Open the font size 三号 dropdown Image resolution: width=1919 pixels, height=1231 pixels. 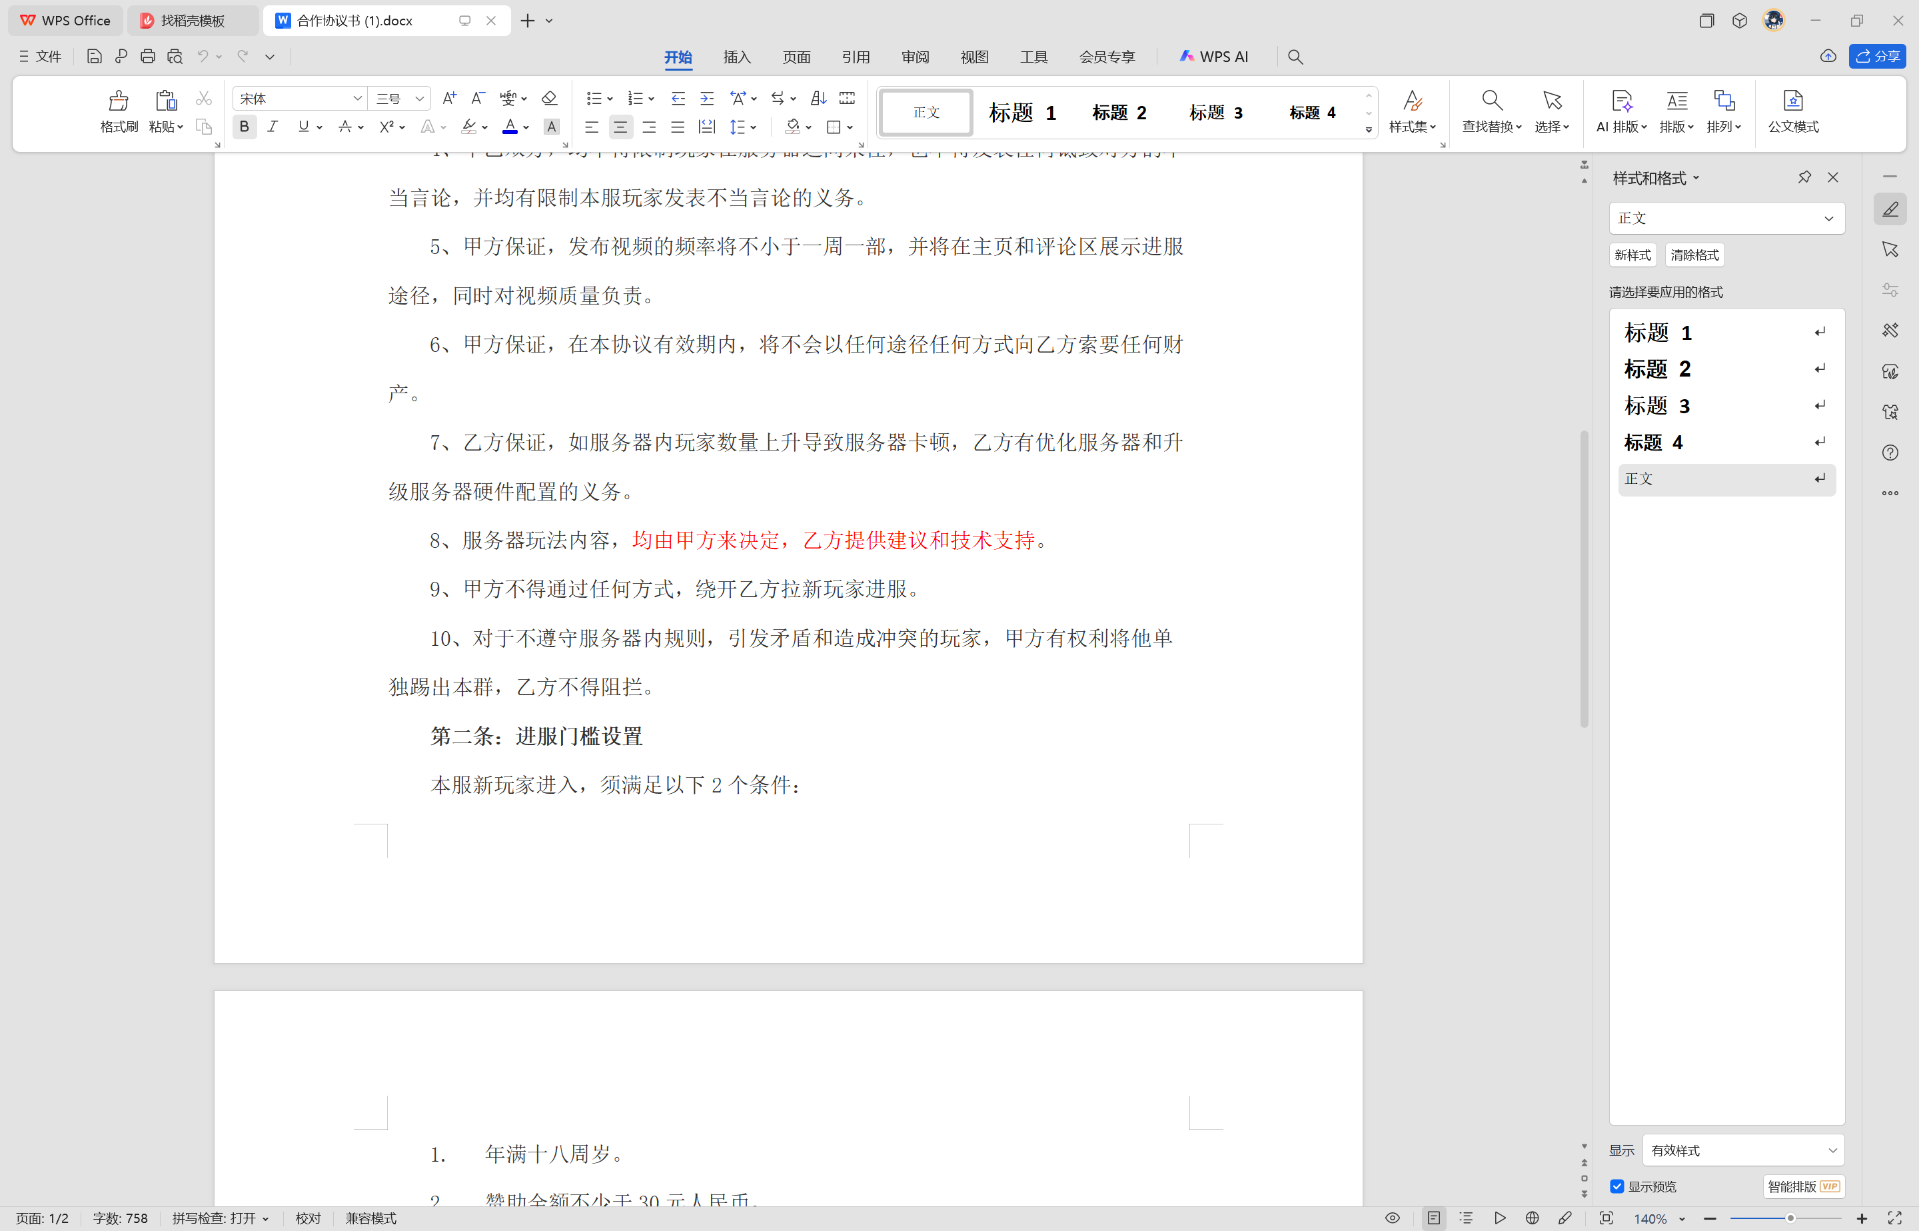tap(419, 99)
